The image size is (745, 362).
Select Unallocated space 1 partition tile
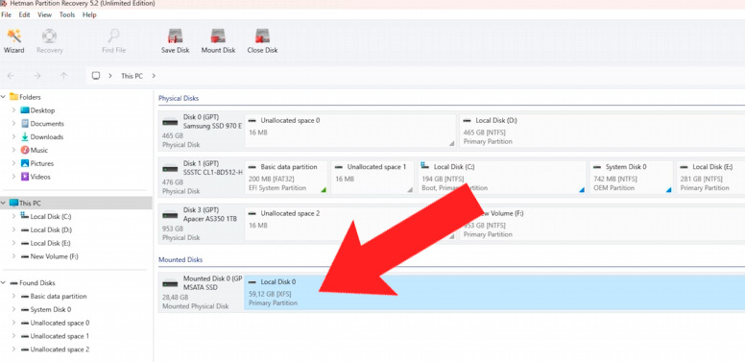(372, 178)
